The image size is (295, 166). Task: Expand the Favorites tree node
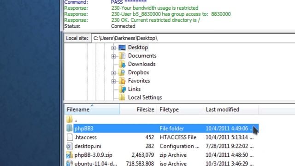tap(113, 81)
